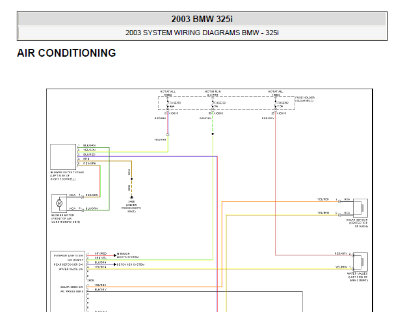Select 'HOT AT ALL TIMES' above Fuse 60
This screenshot has height=312, width=394.
(168, 93)
